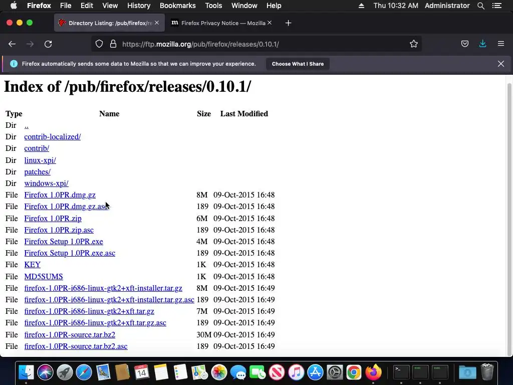Open the linux-xpi/ directory
Image resolution: width=513 pixels, height=385 pixels.
(40, 160)
